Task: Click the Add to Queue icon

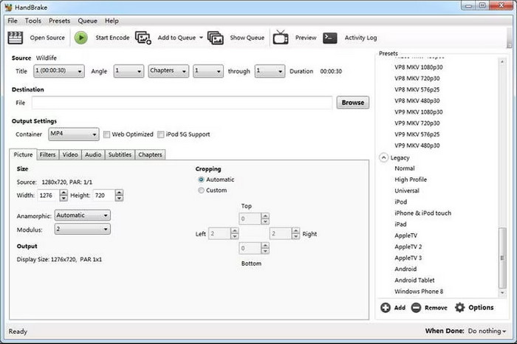Action: pyautogui.click(x=143, y=38)
